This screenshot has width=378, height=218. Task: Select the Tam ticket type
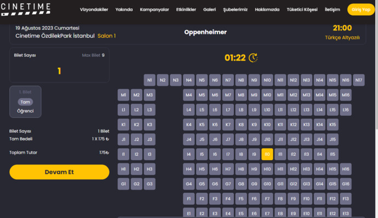(x=25, y=102)
